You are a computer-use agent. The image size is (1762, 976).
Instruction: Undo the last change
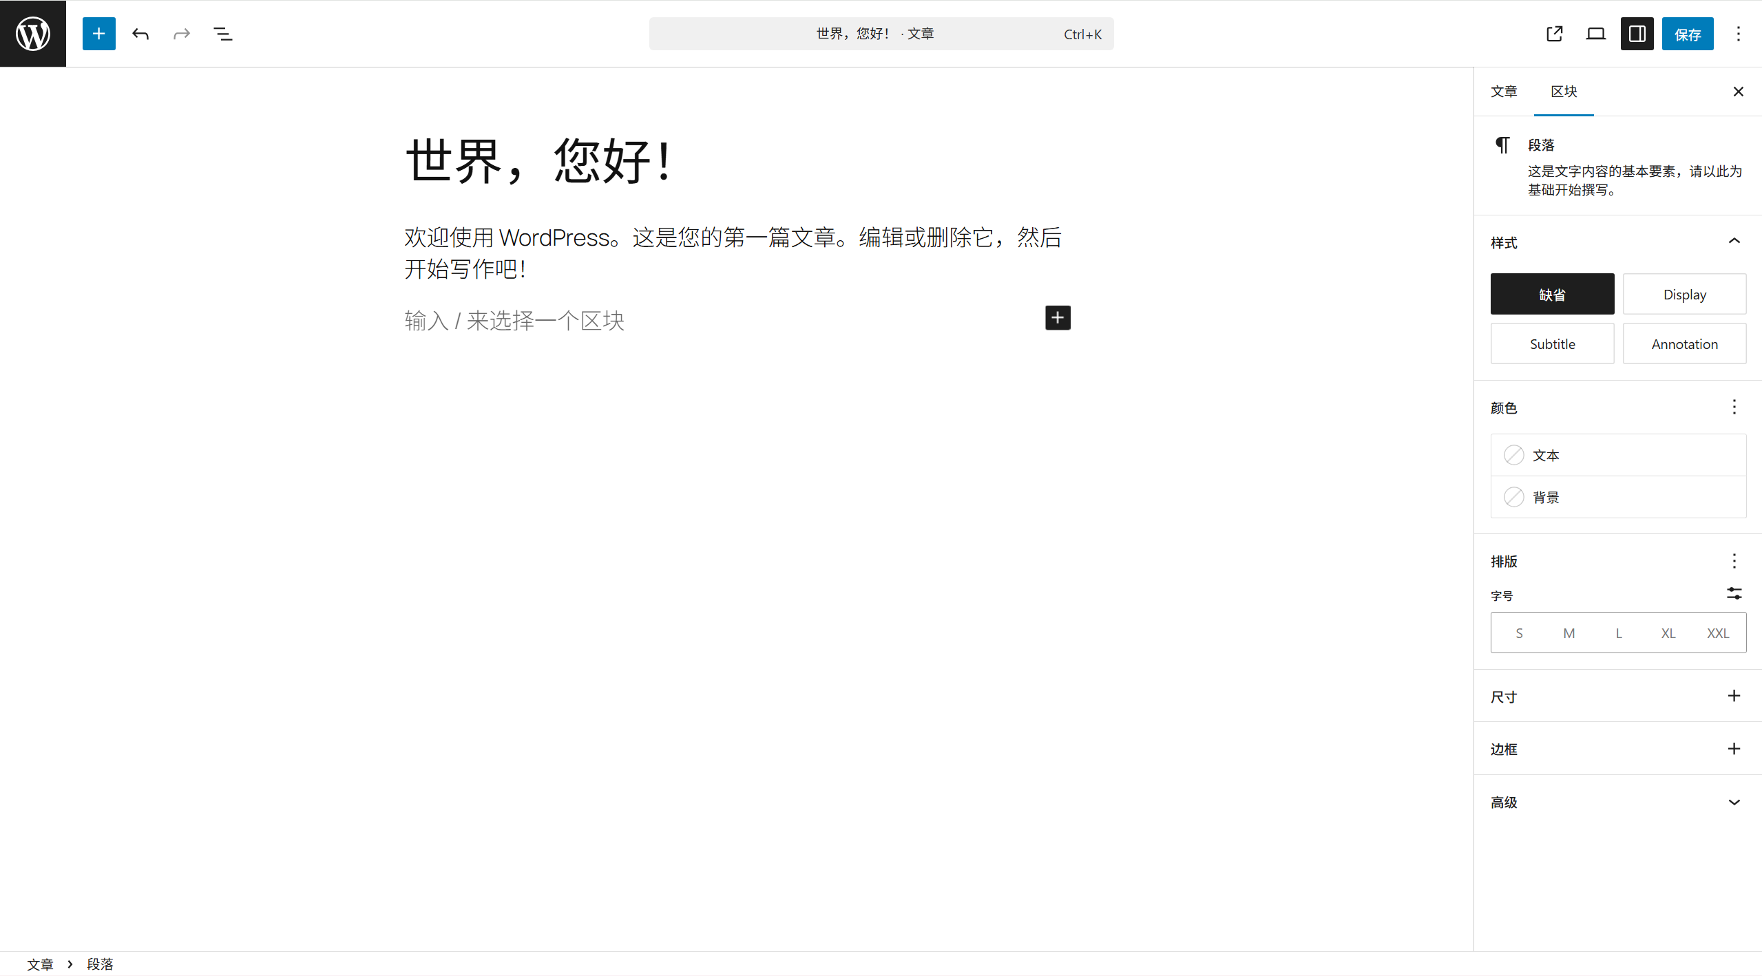point(140,33)
